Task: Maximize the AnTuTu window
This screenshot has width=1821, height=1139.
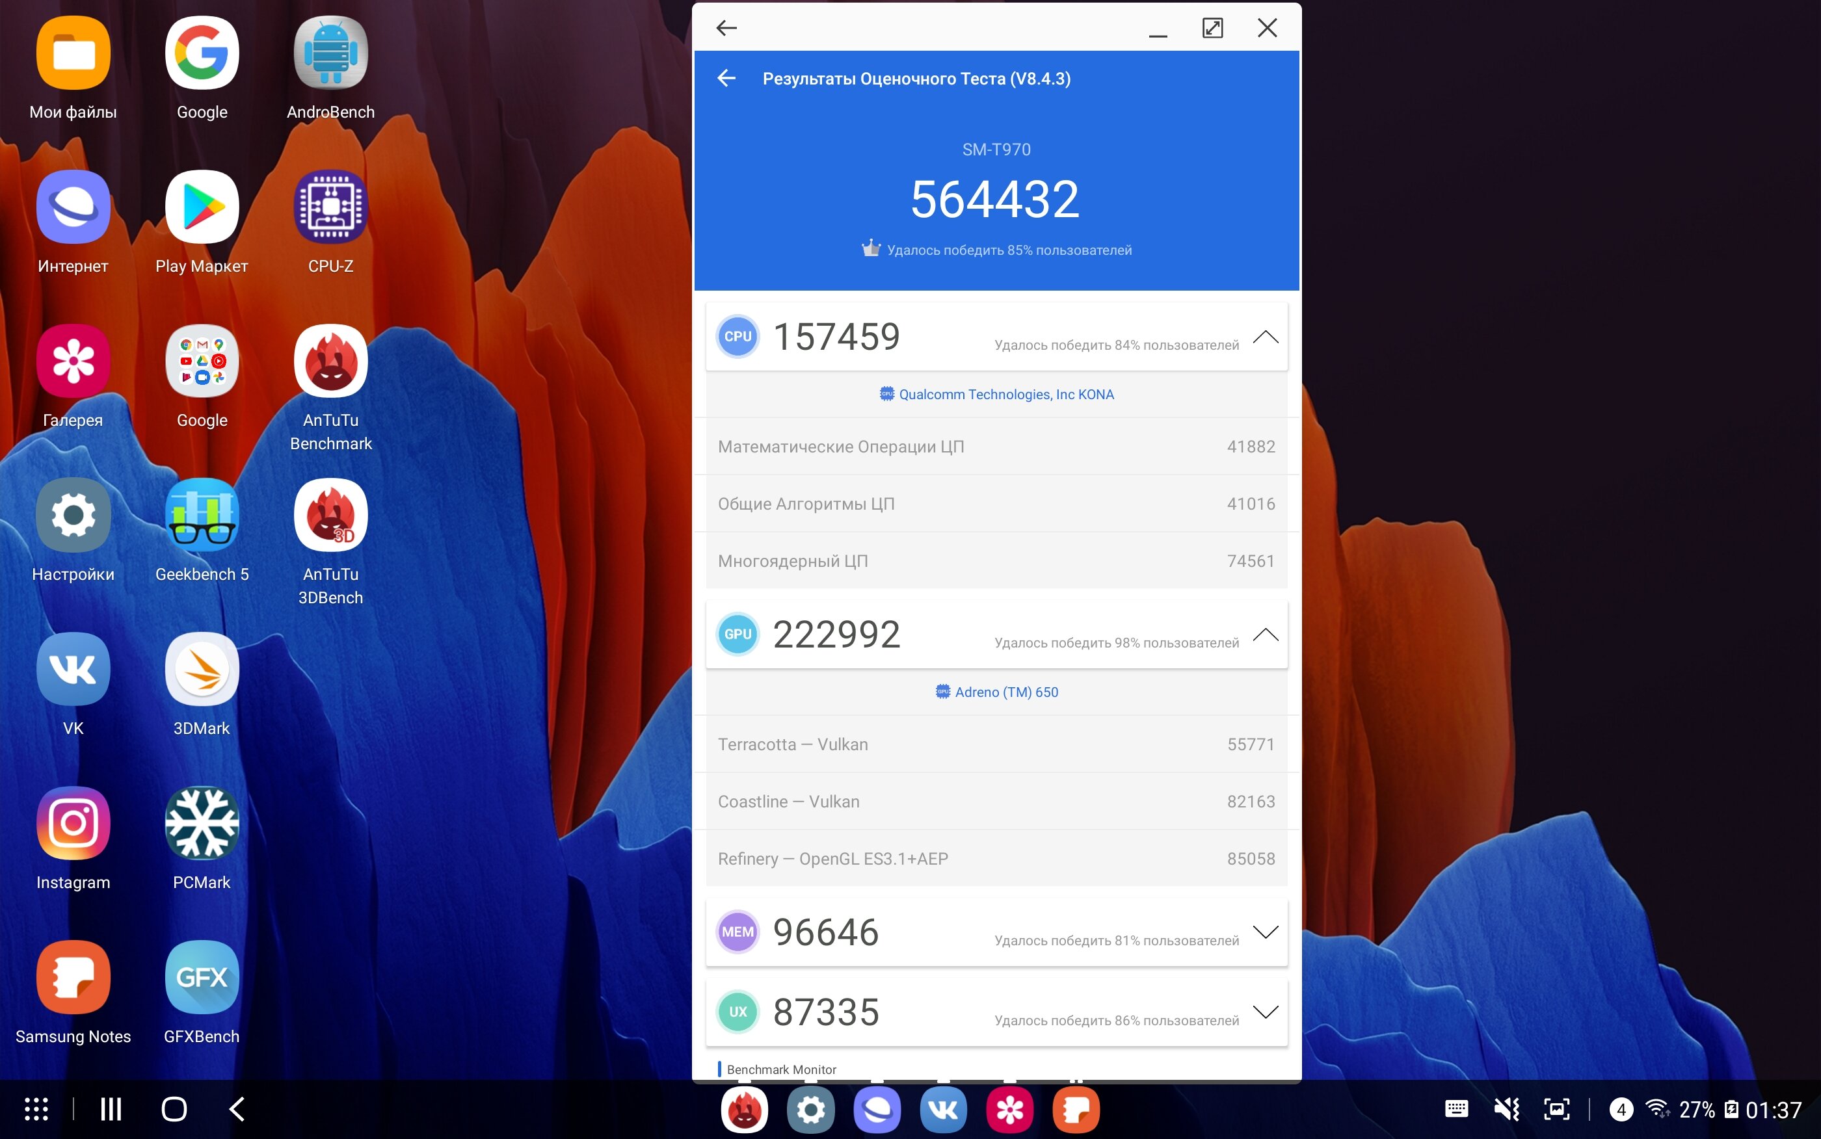Action: pyautogui.click(x=1212, y=28)
